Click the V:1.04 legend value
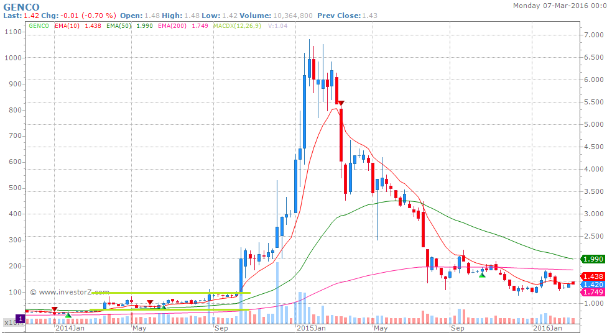Viewport: 607px width, 333px height. tap(277, 26)
